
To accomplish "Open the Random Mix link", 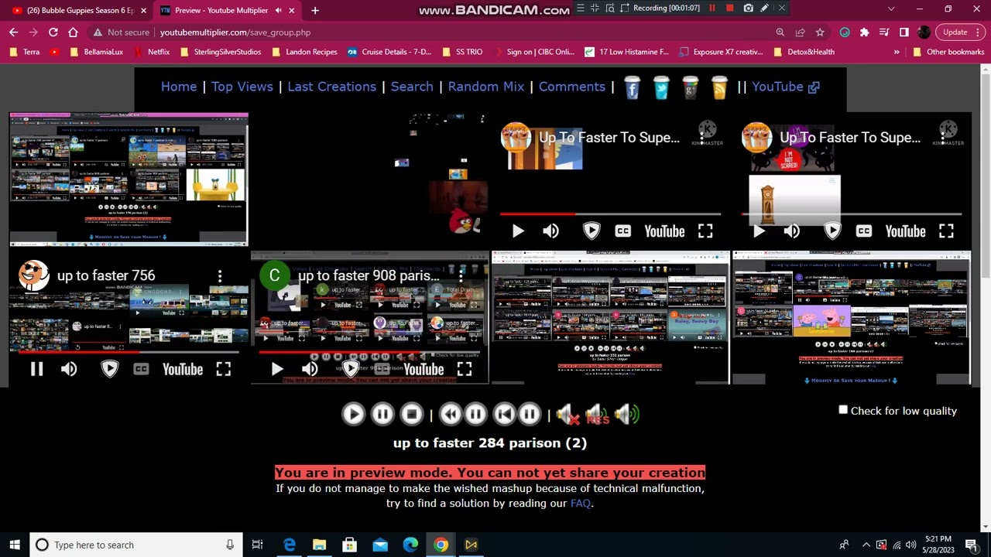I will click(486, 87).
